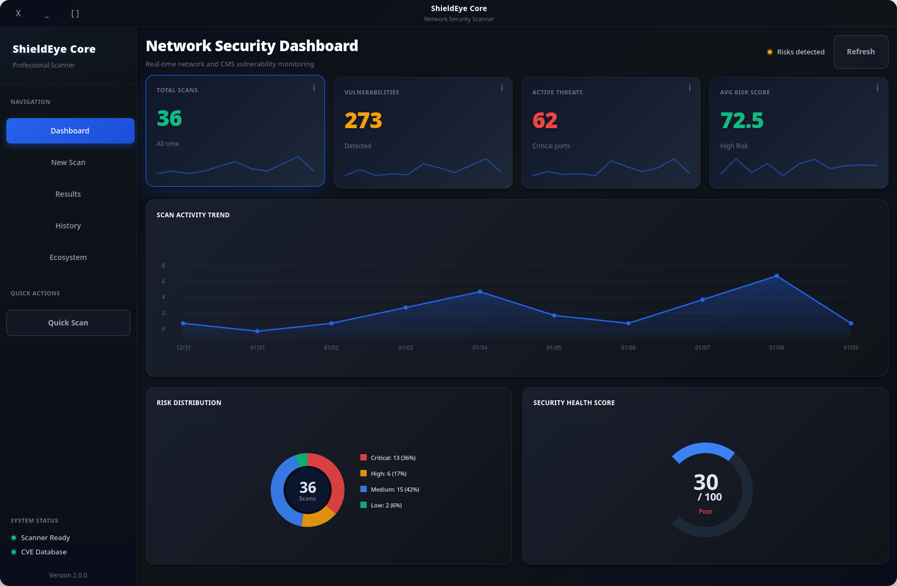This screenshot has height=586, width=897.
Task: Click the 01/06 data point on trend
Action: [x=628, y=323]
